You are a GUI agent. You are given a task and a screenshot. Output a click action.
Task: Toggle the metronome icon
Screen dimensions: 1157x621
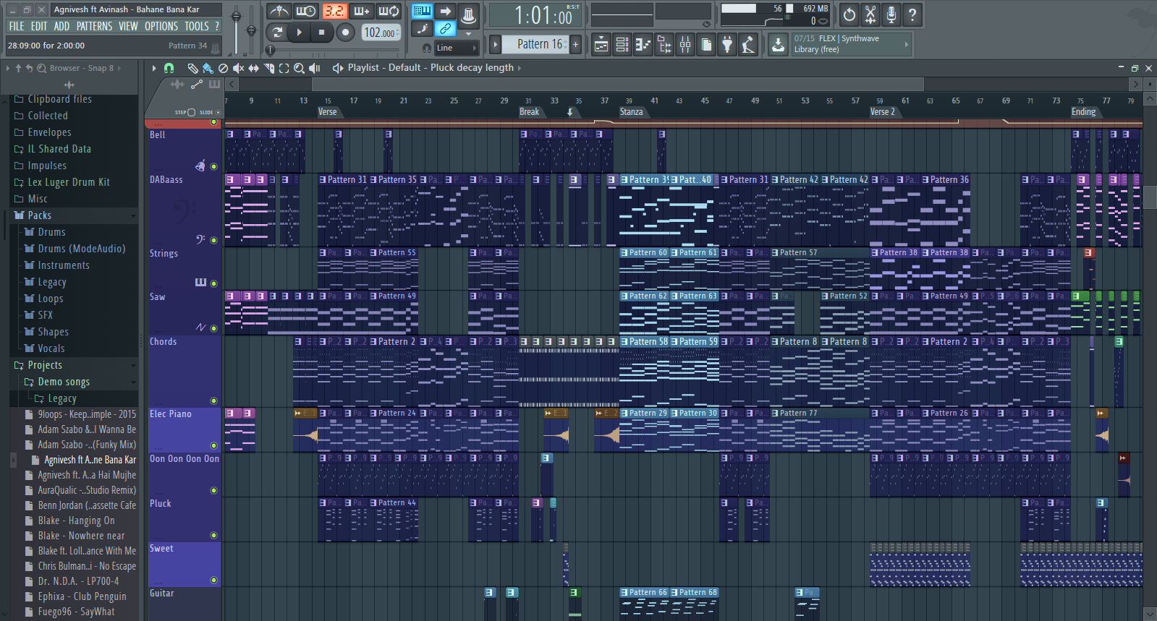[279, 11]
